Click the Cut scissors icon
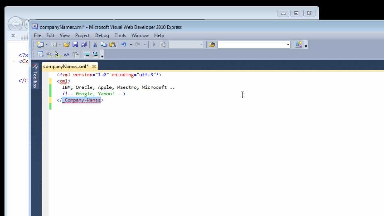 click(x=95, y=45)
